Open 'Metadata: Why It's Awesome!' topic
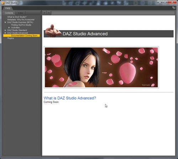Image resolution: width=178 pixels, height=159 pixels. [x=21, y=20]
